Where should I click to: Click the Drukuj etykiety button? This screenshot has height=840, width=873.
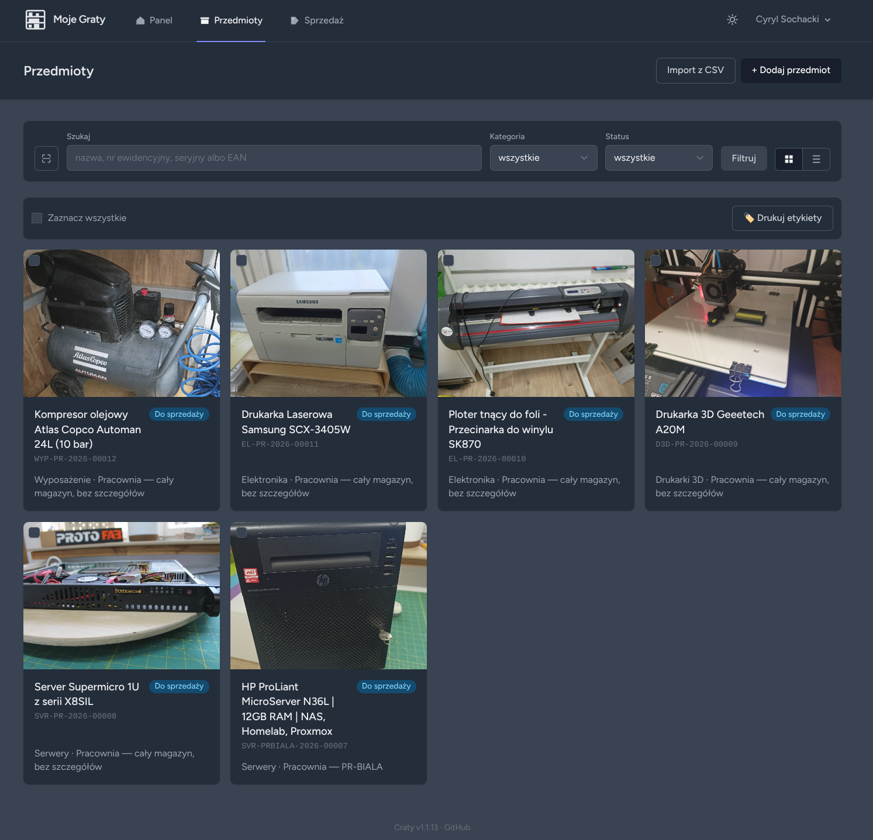tap(782, 218)
